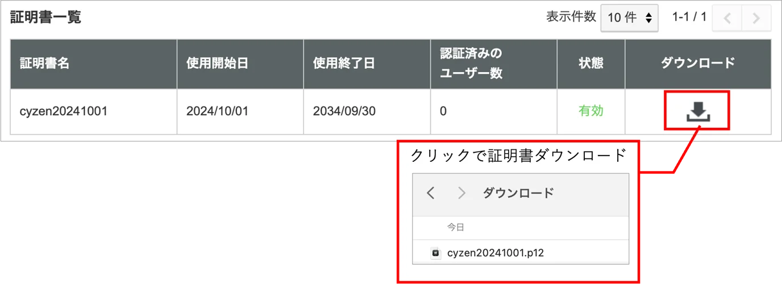Screen dimensions: 782x284
Task: Click the 今日 group label in downloads
Action: (x=456, y=227)
